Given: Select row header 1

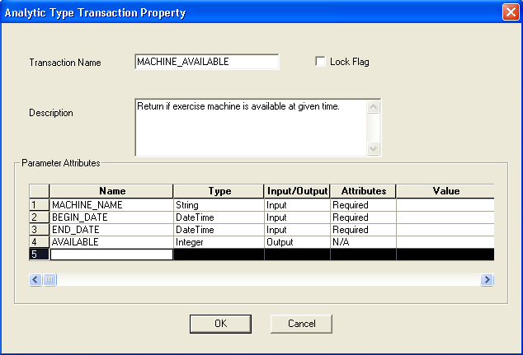Looking at the screenshot, I should pyautogui.click(x=39, y=205).
